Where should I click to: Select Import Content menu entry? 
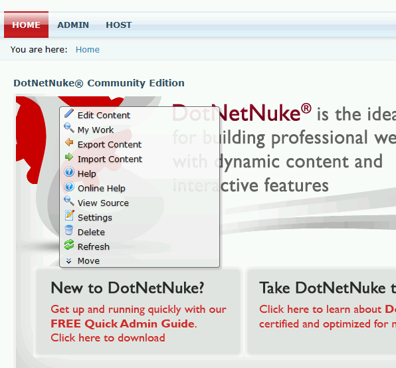(x=110, y=159)
